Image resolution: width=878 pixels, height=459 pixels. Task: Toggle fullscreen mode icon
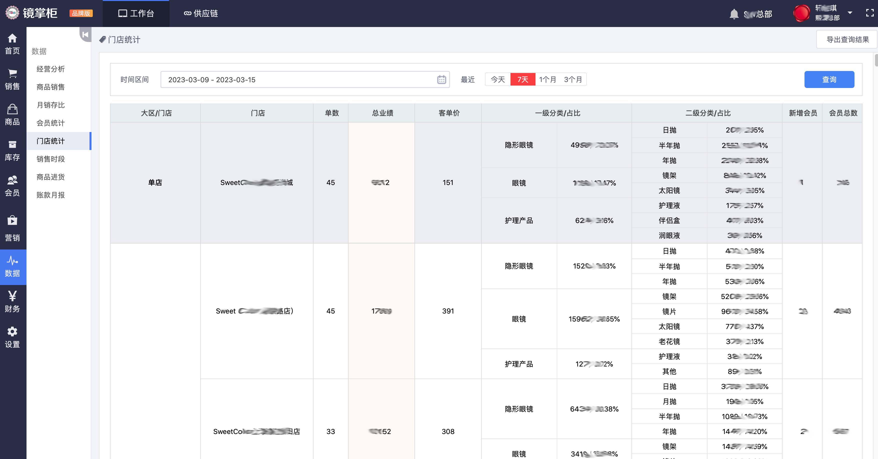[x=870, y=13]
